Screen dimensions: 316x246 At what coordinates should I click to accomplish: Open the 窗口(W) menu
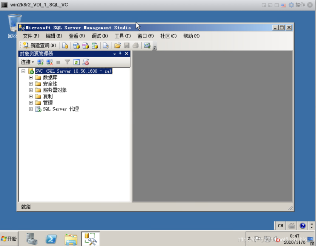(x=145, y=36)
